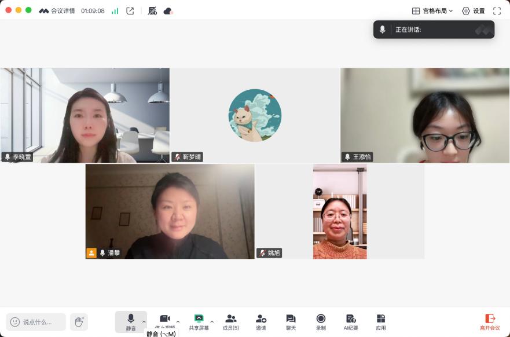Open the Members (成员) panel
Screen dimensions: 510x337
coord(231,321)
